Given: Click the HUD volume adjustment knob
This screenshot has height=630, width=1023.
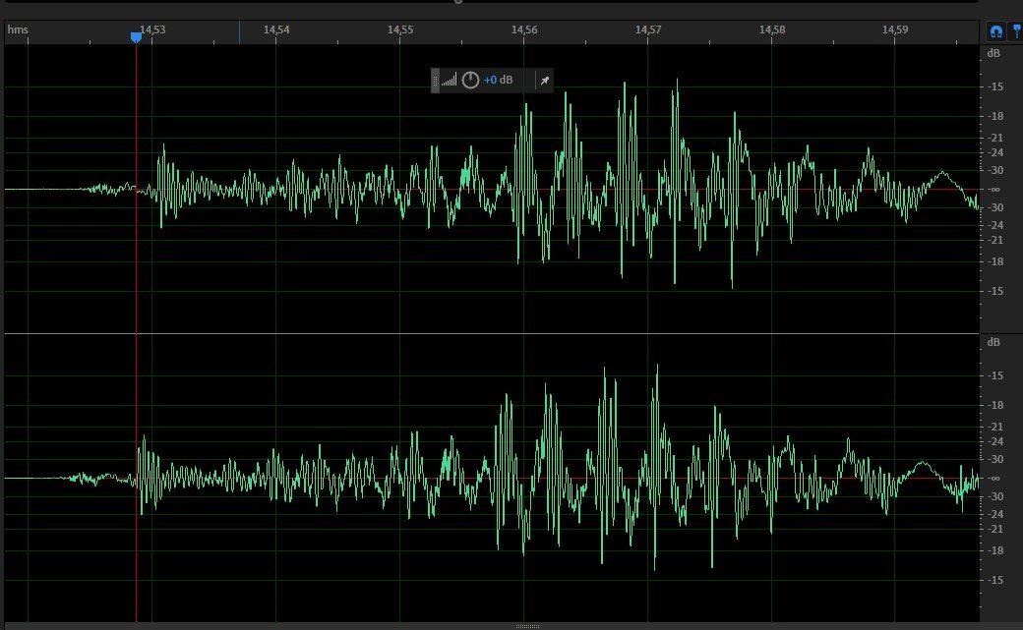Looking at the screenshot, I should tap(470, 81).
